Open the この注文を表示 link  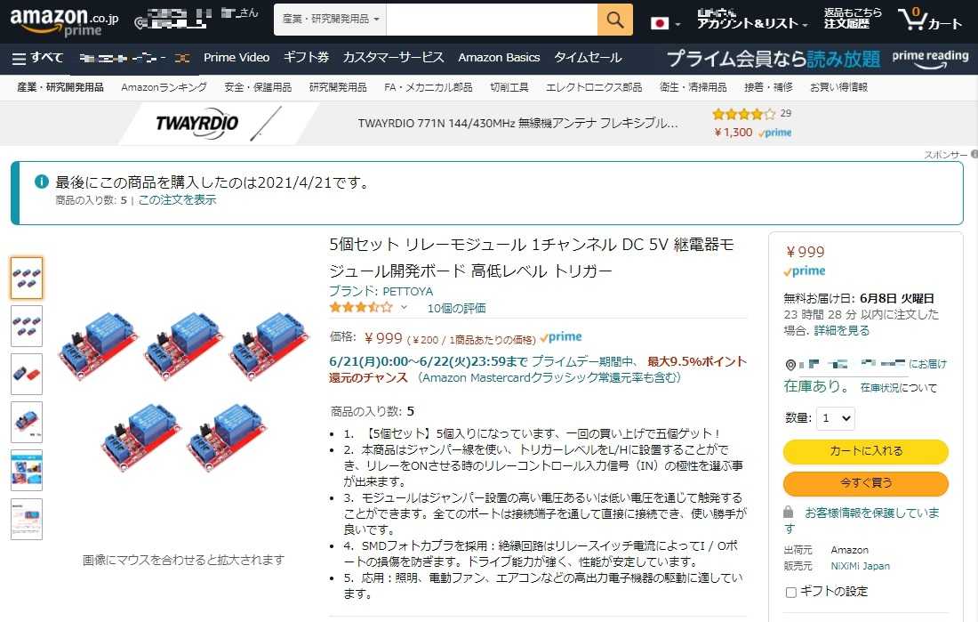click(x=177, y=200)
